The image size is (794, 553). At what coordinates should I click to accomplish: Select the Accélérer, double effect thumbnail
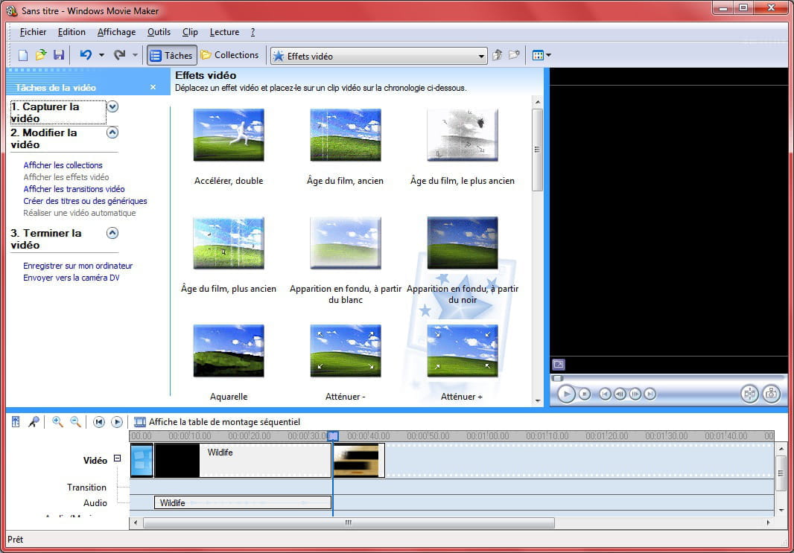(x=229, y=135)
